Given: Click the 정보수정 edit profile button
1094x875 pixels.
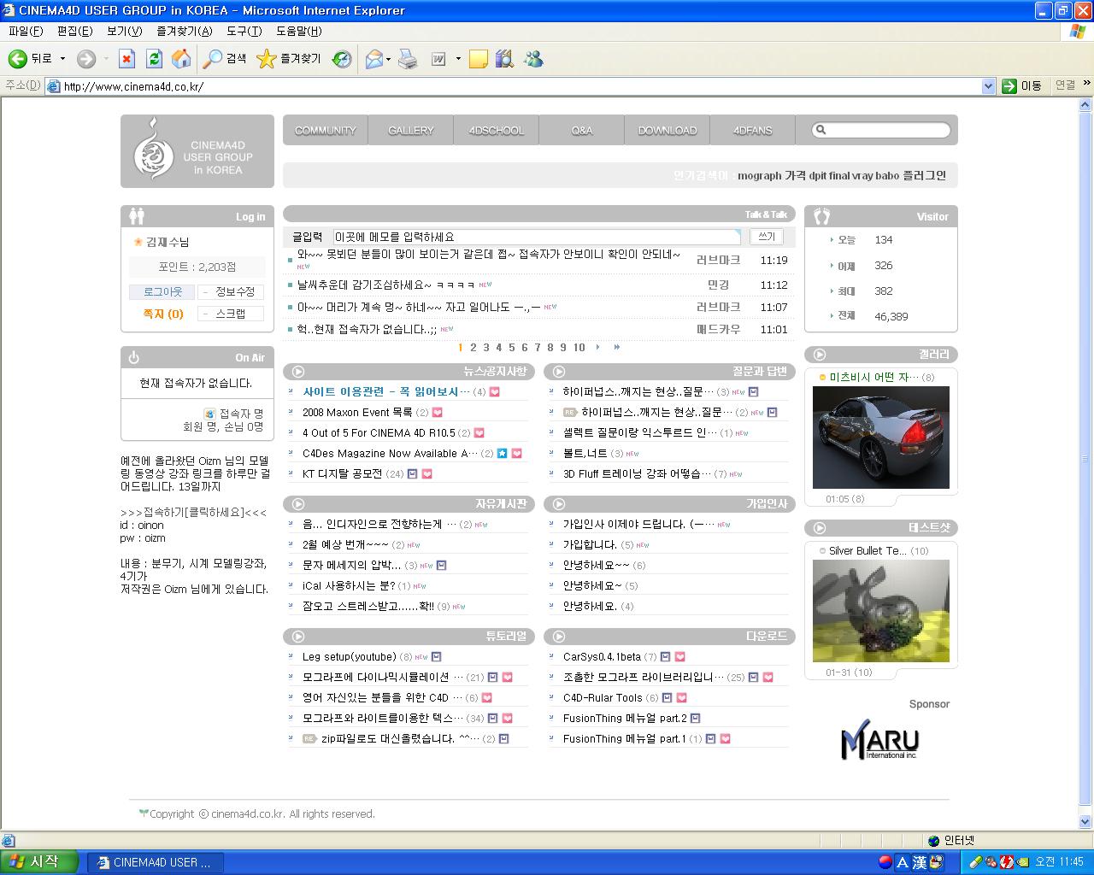Looking at the screenshot, I should coord(231,291).
